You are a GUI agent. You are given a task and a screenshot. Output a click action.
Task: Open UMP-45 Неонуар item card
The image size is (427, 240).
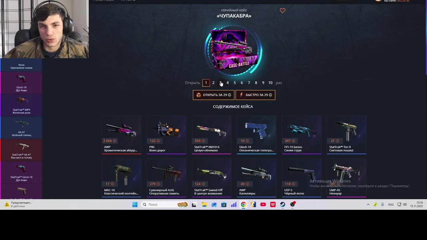pos(347,178)
